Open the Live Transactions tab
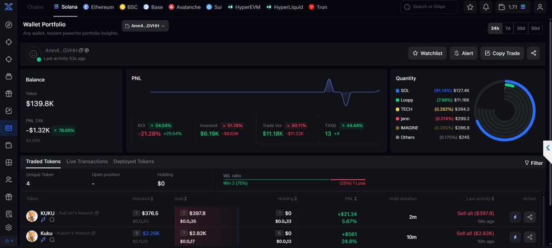The image size is (552, 248). click(87, 162)
